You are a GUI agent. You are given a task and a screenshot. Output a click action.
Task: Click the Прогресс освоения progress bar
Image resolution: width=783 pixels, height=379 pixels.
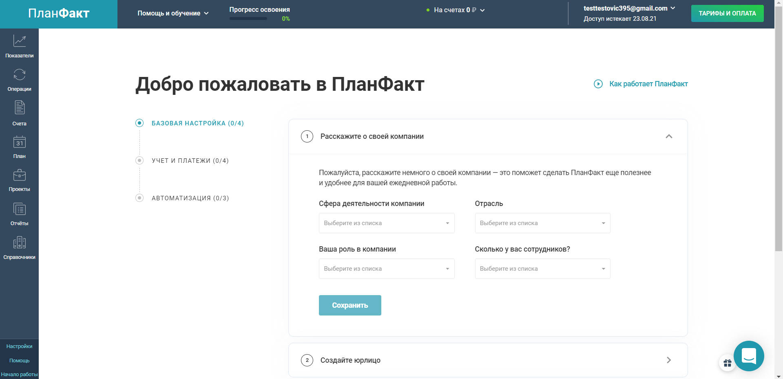[248, 18]
